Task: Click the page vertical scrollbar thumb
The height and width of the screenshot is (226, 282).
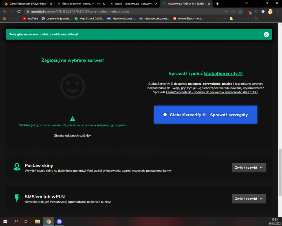Action: pos(280,173)
